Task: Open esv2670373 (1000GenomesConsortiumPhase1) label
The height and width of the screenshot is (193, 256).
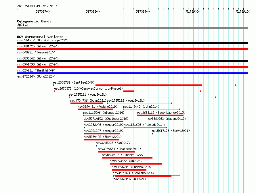Action: (x=89, y=88)
